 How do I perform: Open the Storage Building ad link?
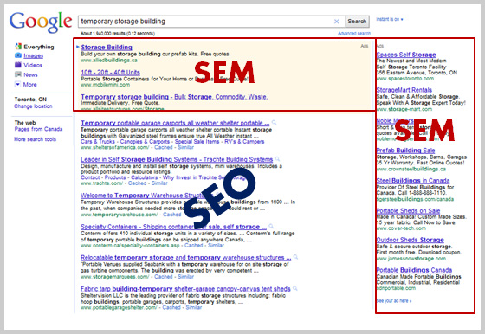point(107,48)
